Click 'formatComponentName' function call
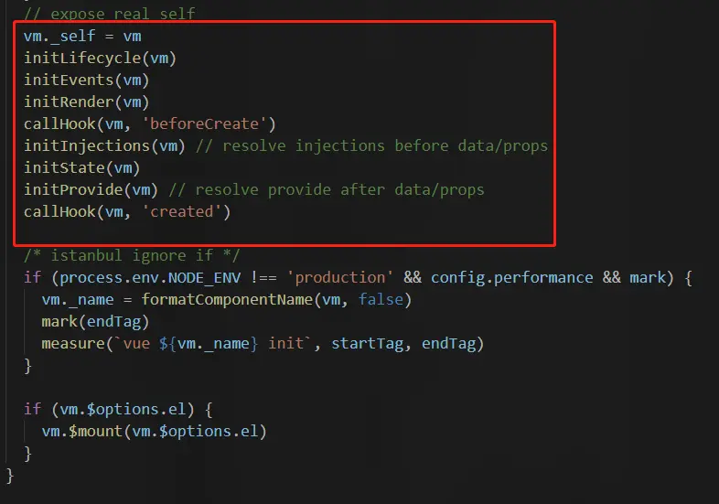The width and height of the screenshot is (719, 504). [x=227, y=299]
